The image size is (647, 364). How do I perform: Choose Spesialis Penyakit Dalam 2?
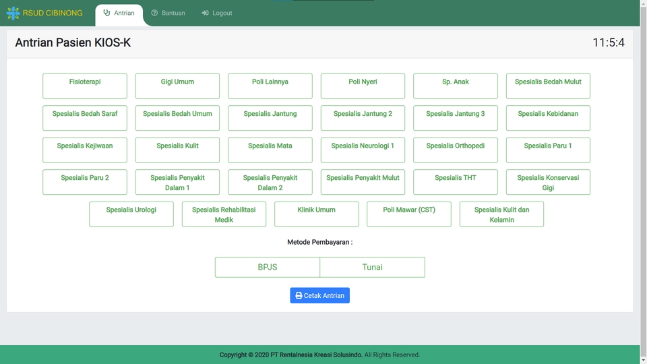pos(270,182)
